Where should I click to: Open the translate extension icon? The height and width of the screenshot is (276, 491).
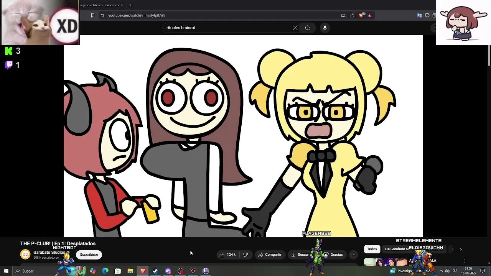click(x=419, y=15)
